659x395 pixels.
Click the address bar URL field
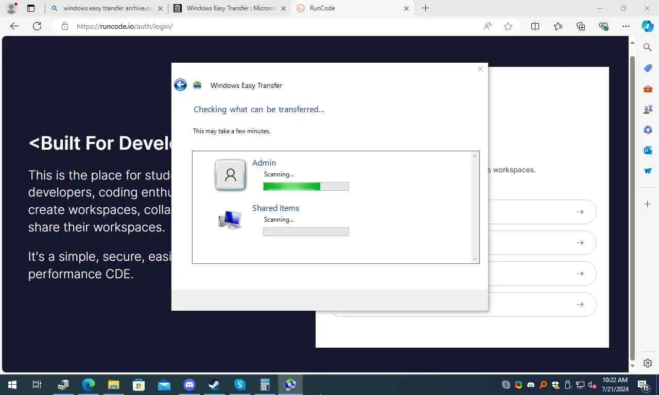[268, 26]
